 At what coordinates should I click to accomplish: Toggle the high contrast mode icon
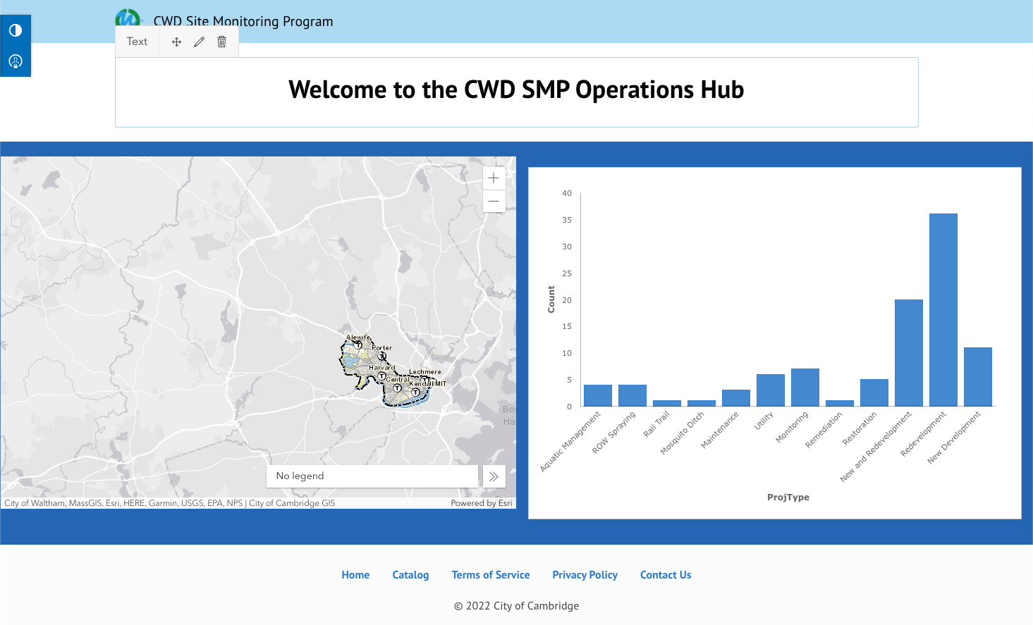[16, 30]
